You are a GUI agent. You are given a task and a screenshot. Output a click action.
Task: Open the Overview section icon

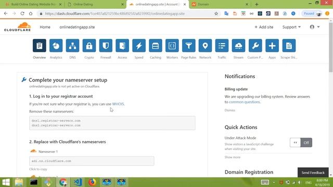[x=40, y=46]
